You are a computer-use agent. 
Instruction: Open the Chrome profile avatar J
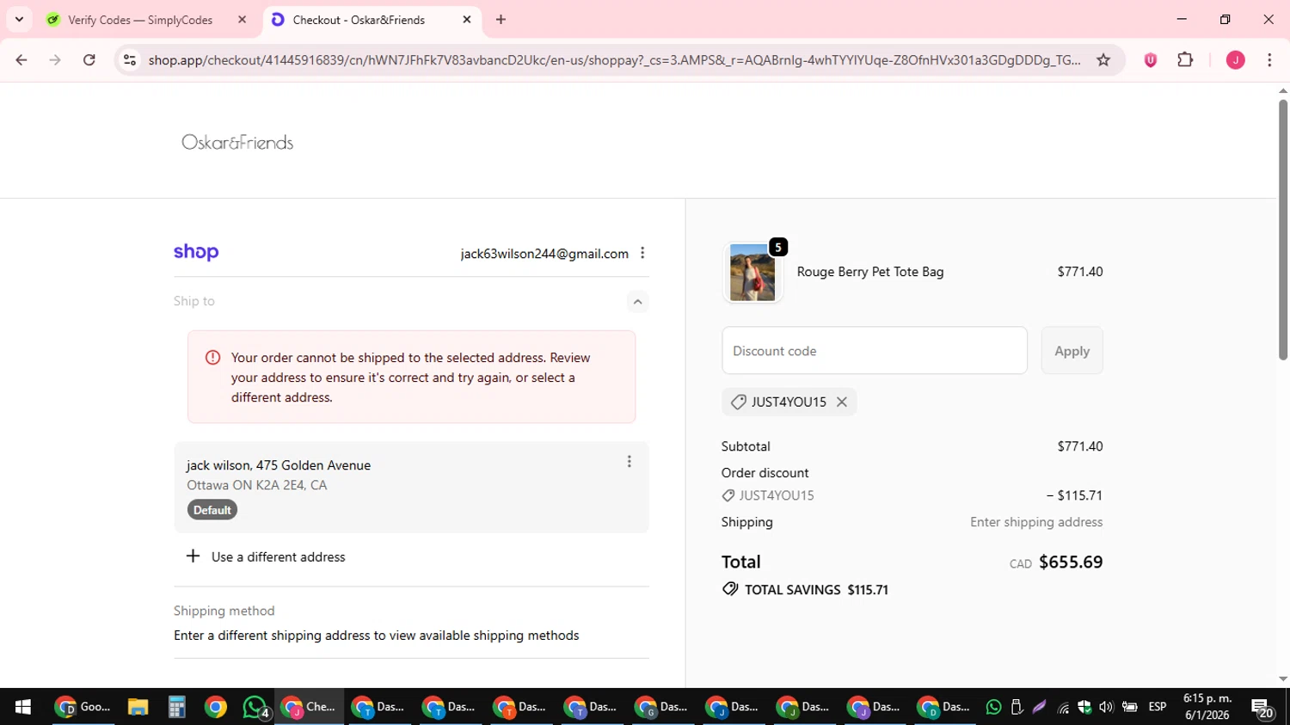(1236, 59)
